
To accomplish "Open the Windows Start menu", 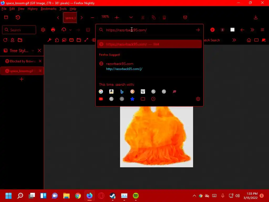I will click(x=9, y=196).
